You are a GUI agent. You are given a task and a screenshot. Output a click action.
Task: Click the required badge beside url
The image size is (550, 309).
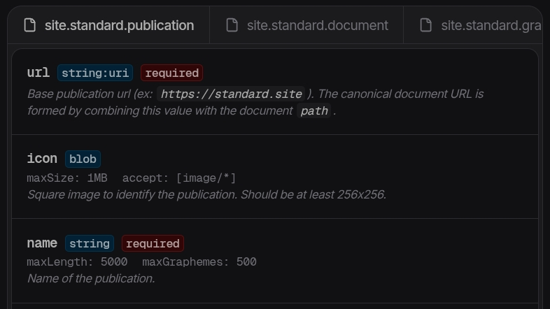click(172, 73)
